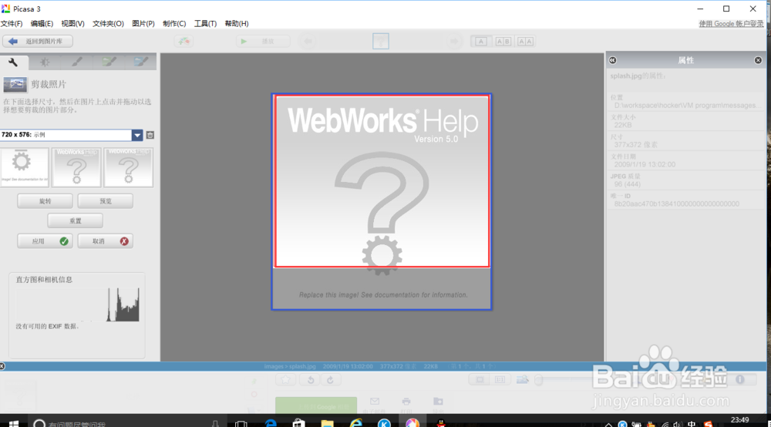Click 使用 Google 帐户登录 link
Viewport: 771px width, 427px height.
(731, 24)
